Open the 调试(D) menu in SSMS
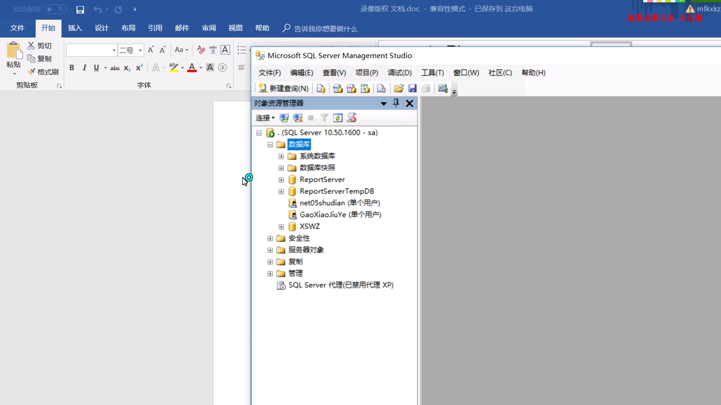Screen dimensions: 721x405 tap(399, 73)
